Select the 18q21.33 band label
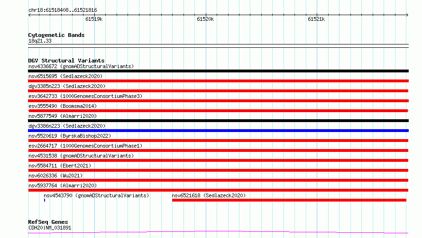The image size is (422, 238). pyautogui.click(x=40, y=41)
